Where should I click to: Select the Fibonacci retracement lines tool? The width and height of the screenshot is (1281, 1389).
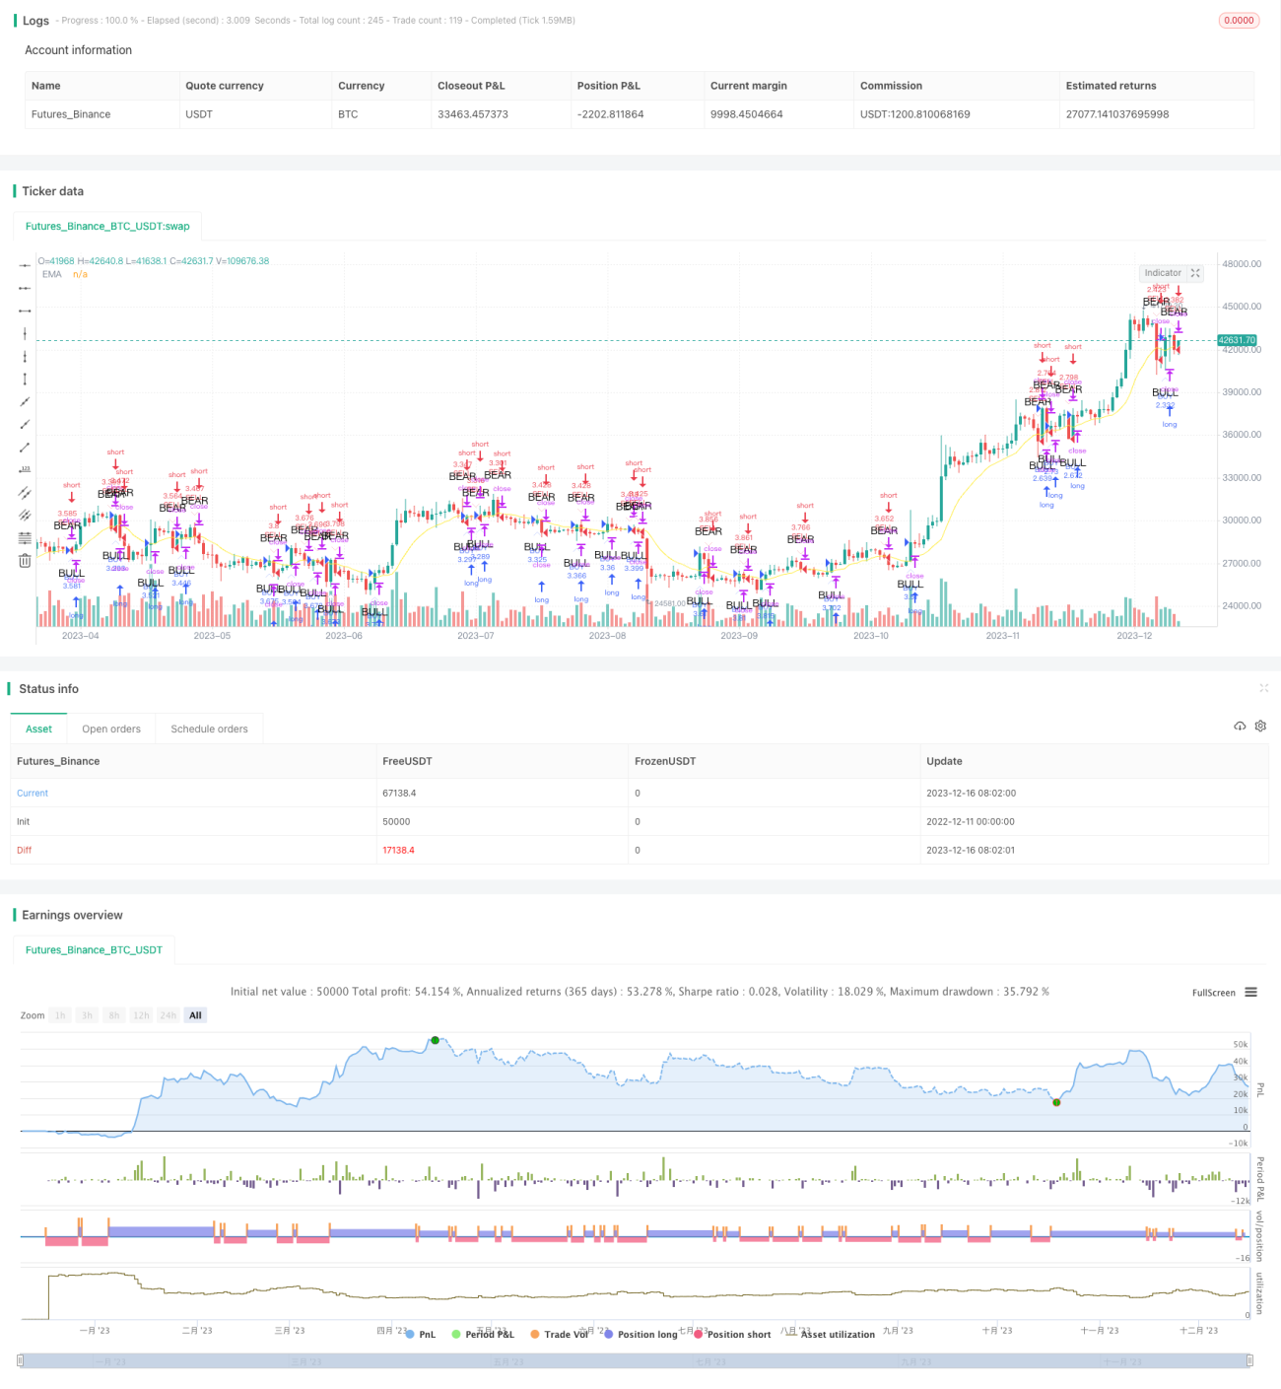pos(25,537)
